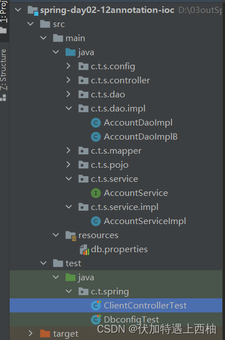Click the green test root java folder icon
The height and width of the screenshot is (340, 225).
pyautogui.click(x=70, y=277)
